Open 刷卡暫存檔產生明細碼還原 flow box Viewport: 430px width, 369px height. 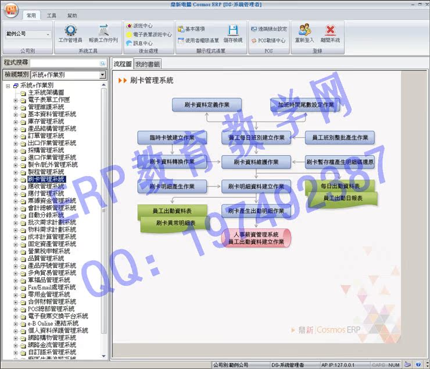click(x=340, y=162)
